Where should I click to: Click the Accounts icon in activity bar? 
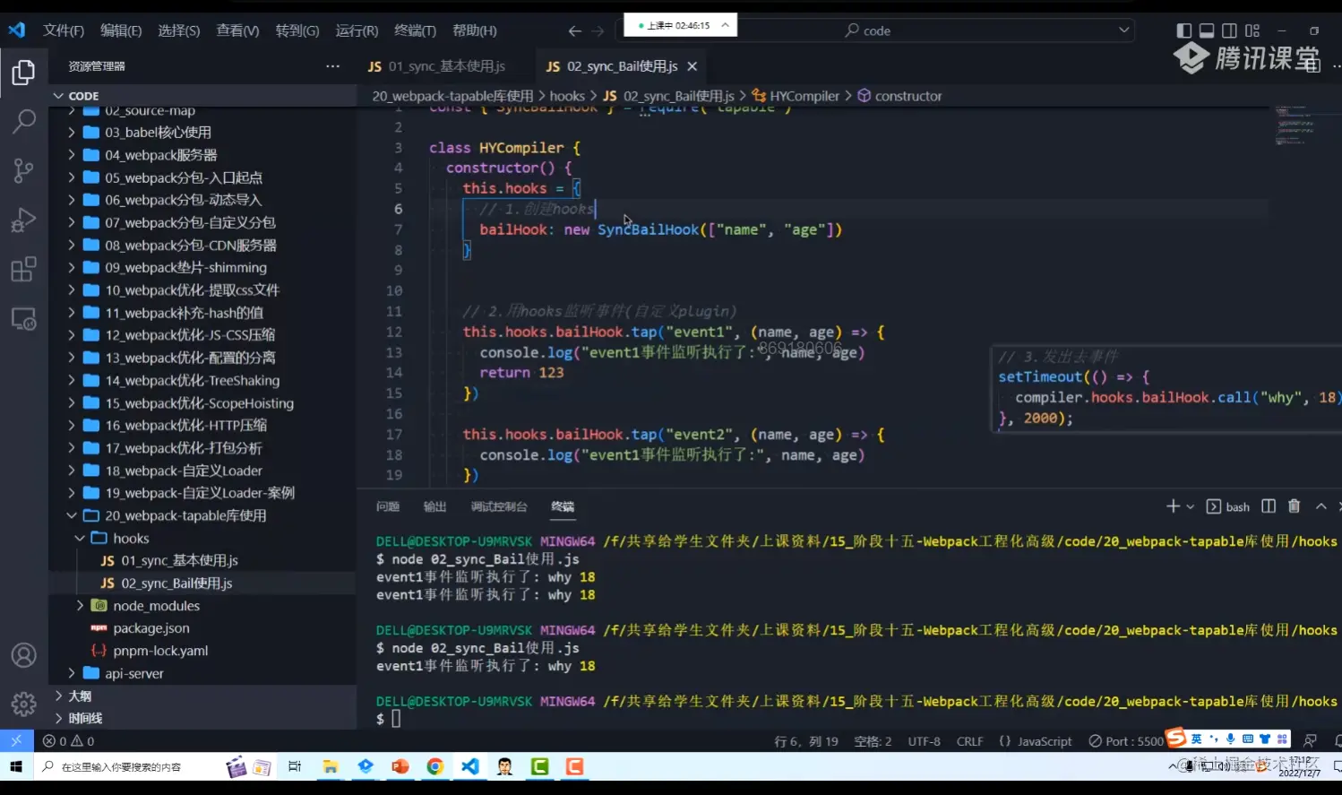pyautogui.click(x=24, y=655)
